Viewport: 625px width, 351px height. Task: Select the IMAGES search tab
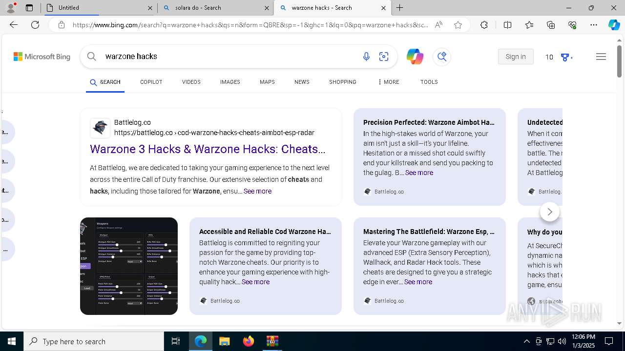point(230,82)
